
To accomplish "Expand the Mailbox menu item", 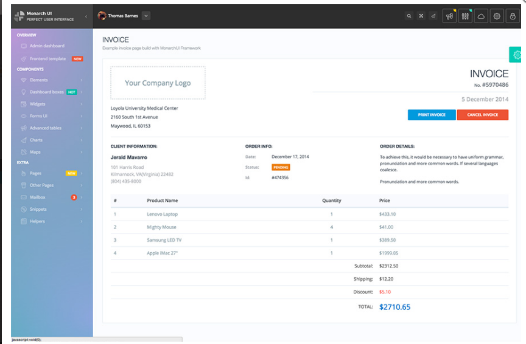I will pos(51,198).
